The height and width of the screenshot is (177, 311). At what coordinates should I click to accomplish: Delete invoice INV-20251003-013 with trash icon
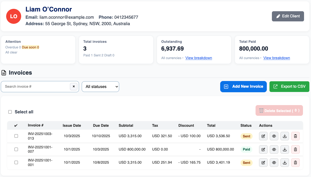tap(295, 136)
